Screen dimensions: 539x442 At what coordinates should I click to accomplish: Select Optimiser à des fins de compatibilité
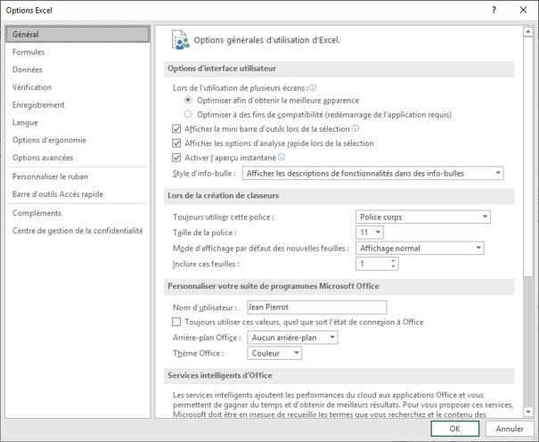click(188, 114)
